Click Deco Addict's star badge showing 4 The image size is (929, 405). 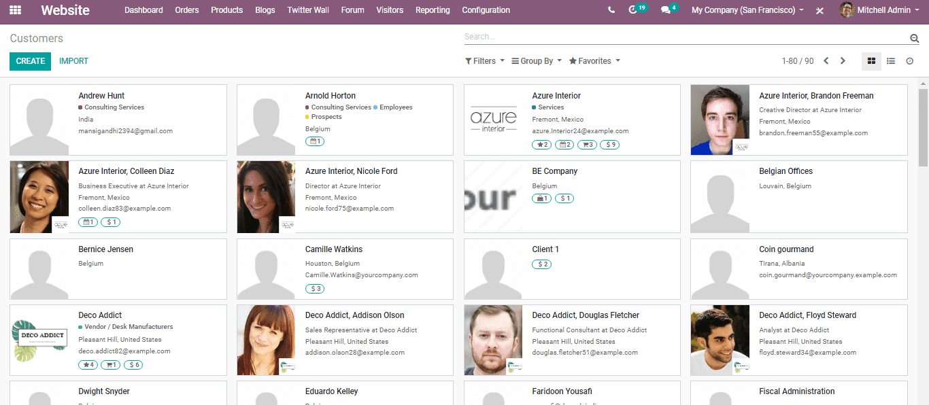(x=88, y=365)
